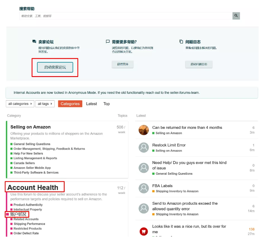Click the 启动问题日志 button
Viewport: 265px width, 237px height.
point(199,64)
